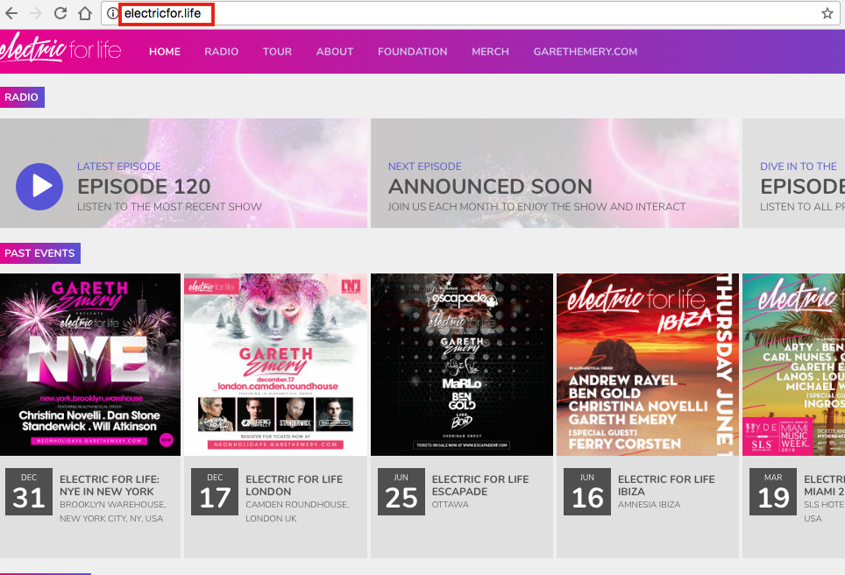Open ELECTRIC FOR LIFE ESCAPADE title
Screen dimensions: 845x575
pyautogui.click(x=480, y=485)
